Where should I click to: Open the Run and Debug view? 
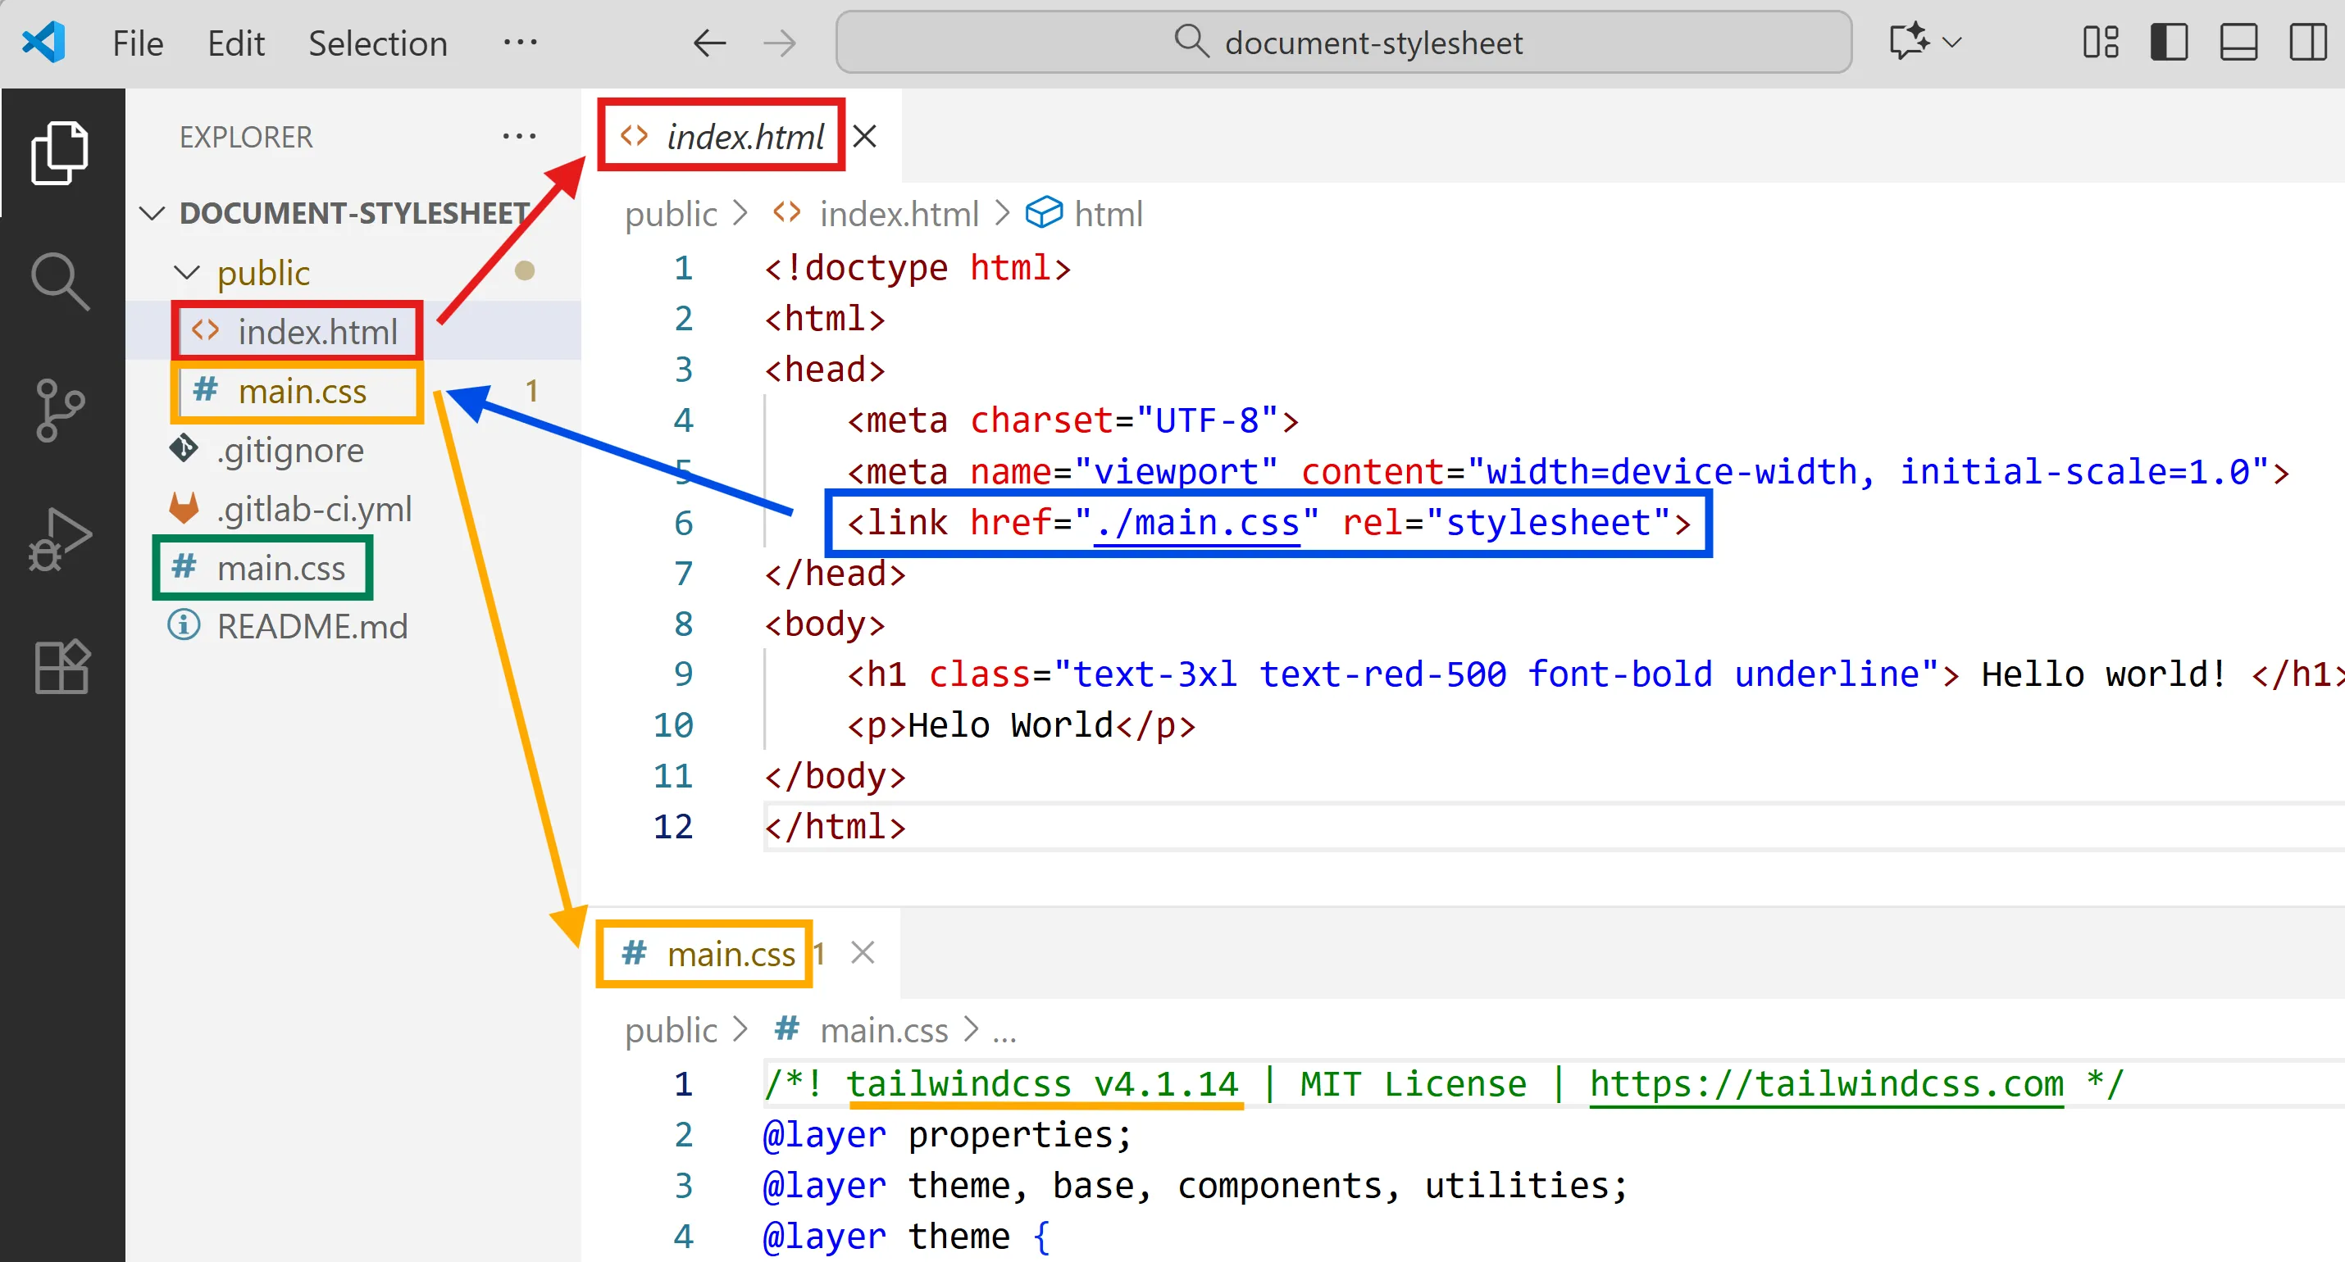click(60, 539)
